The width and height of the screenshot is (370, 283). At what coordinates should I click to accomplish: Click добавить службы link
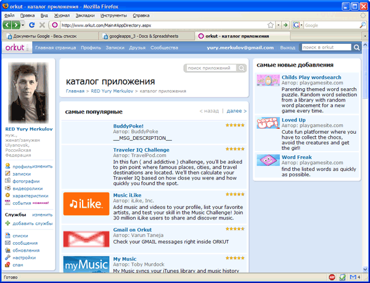coord(33,223)
